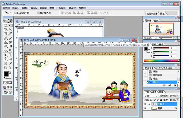The width and height of the screenshot is (183, 118).
Task: Open the 图像(I) menu
Action: click(x=25, y=8)
